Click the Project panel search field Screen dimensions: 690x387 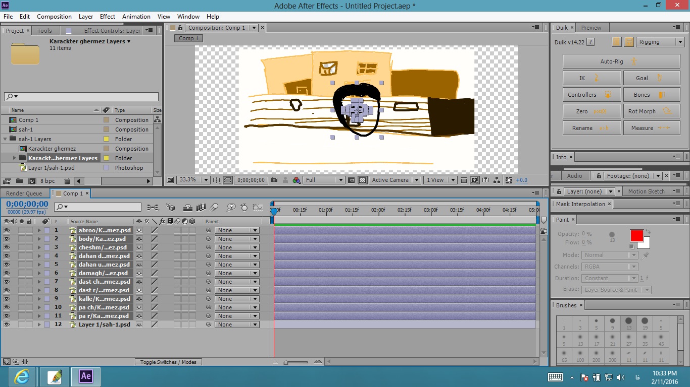click(81, 96)
